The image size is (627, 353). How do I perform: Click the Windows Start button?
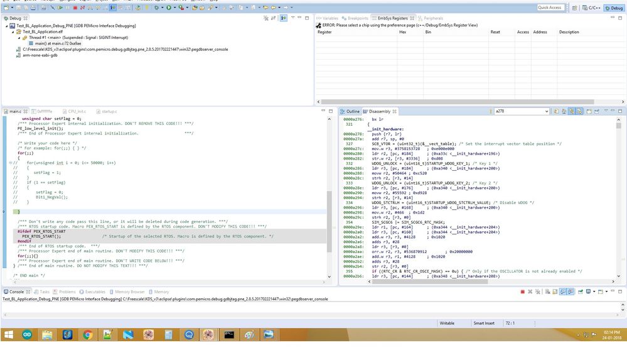coord(8,335)
